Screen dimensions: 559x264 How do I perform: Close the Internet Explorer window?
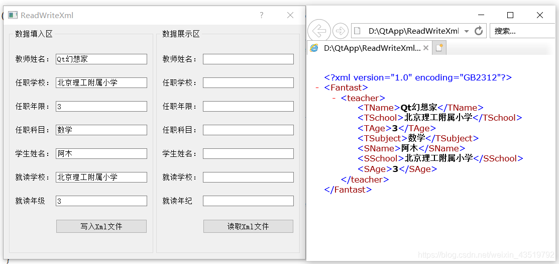click(x=540, y=15)
